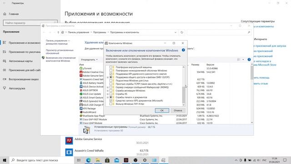Click the ASUS Battery Health icon in list
Image resolution: width=291 pixels, height=164 pixels.
pos(81,83)
